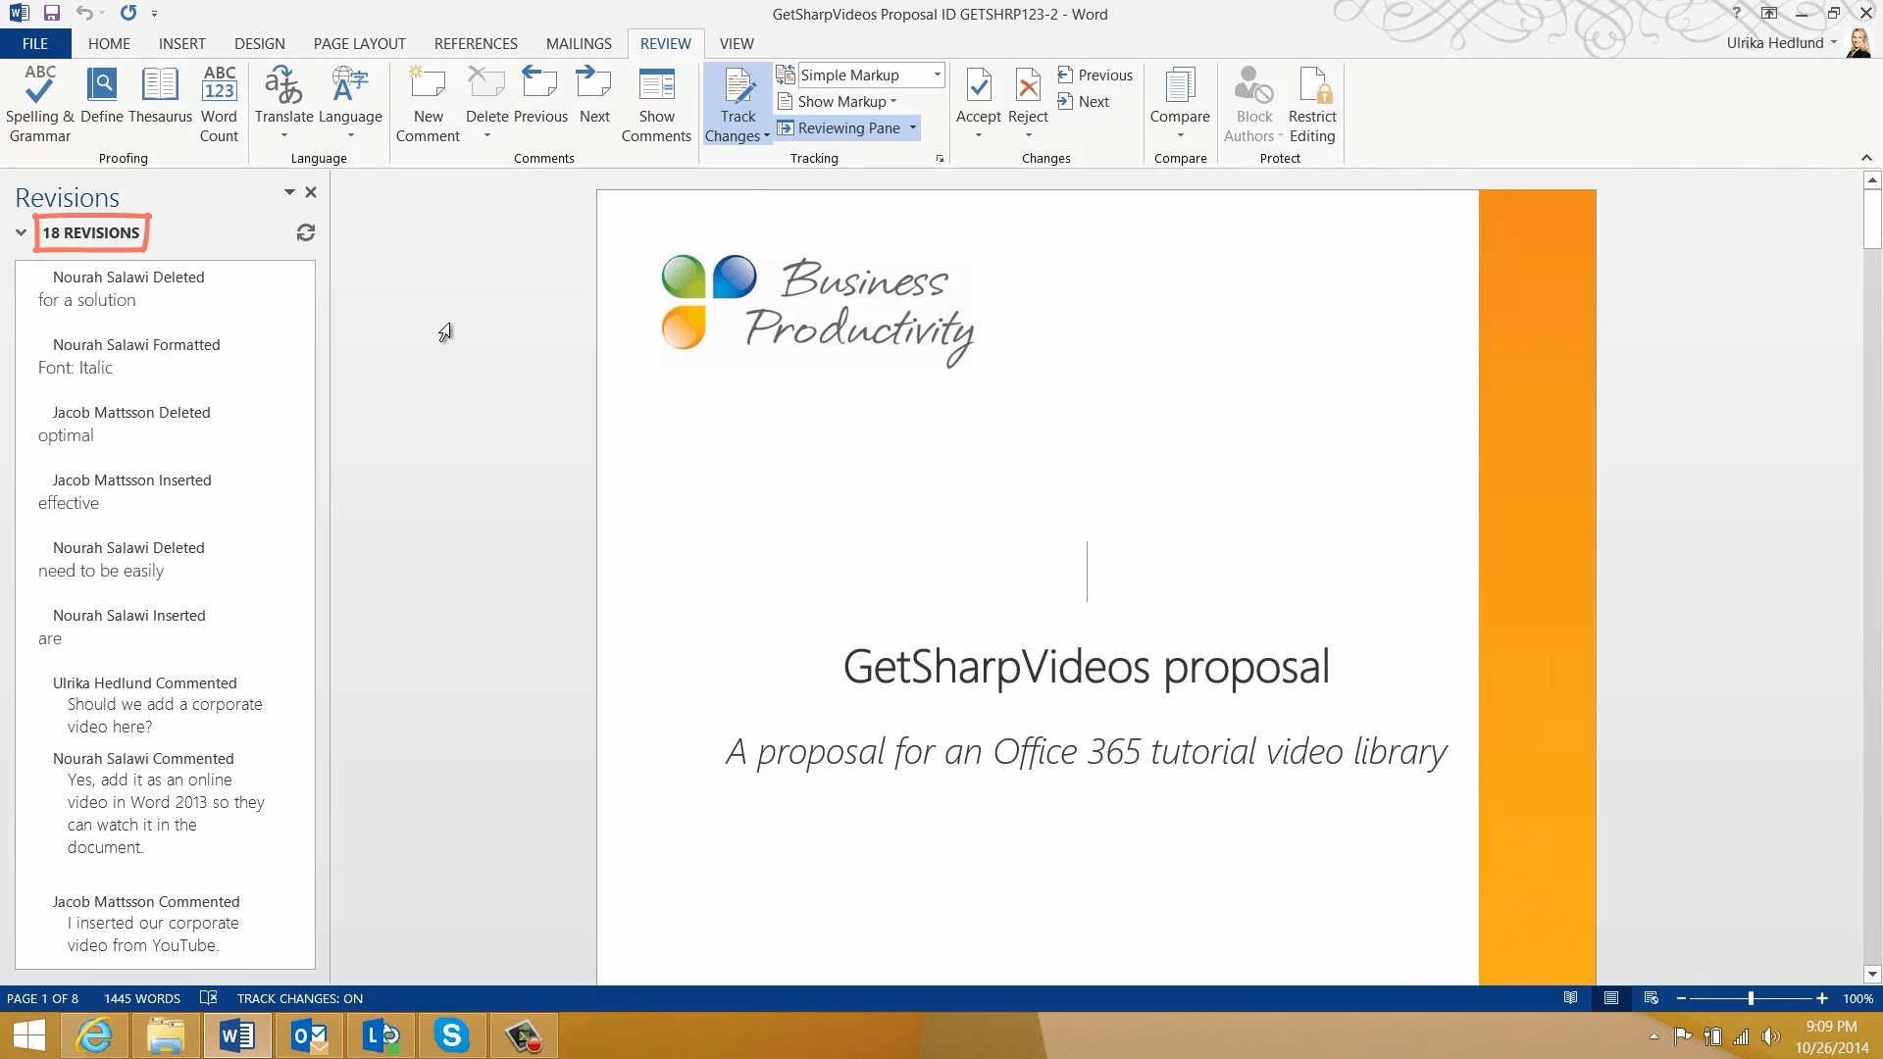Switch to the PAGE LAYOUT tab
Viewport: 1883px width, 1059px height.
coord(359,43)
